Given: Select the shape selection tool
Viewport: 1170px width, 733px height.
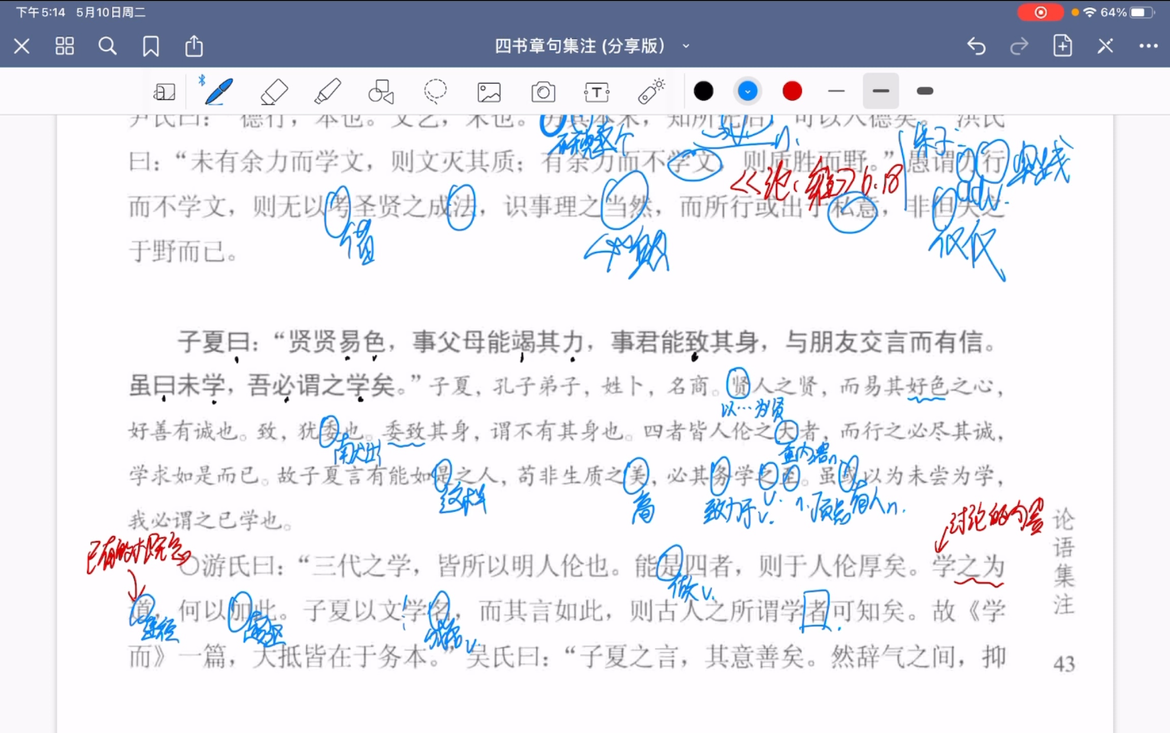Looking at the screenshot, I should [382, 90].
